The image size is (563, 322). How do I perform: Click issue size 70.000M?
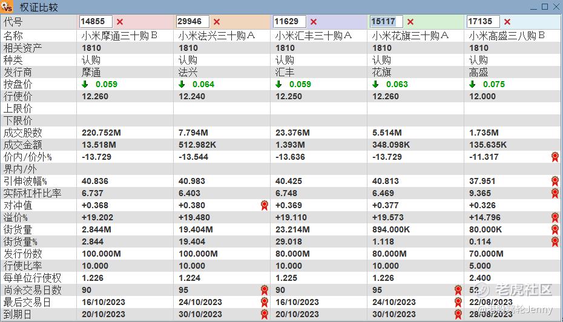(486, 254)
